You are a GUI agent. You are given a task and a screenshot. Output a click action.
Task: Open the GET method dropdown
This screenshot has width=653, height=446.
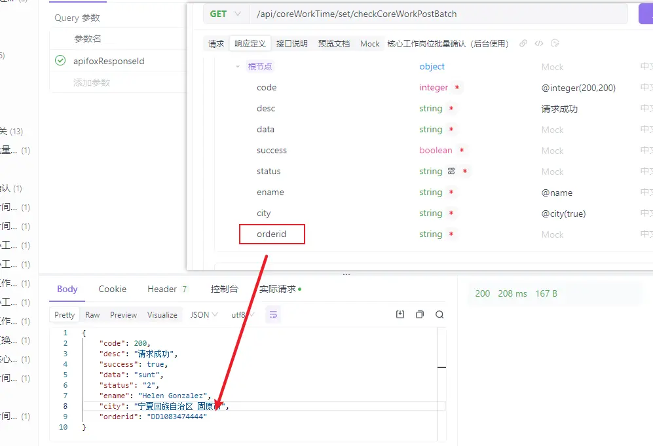pos(226,14)
